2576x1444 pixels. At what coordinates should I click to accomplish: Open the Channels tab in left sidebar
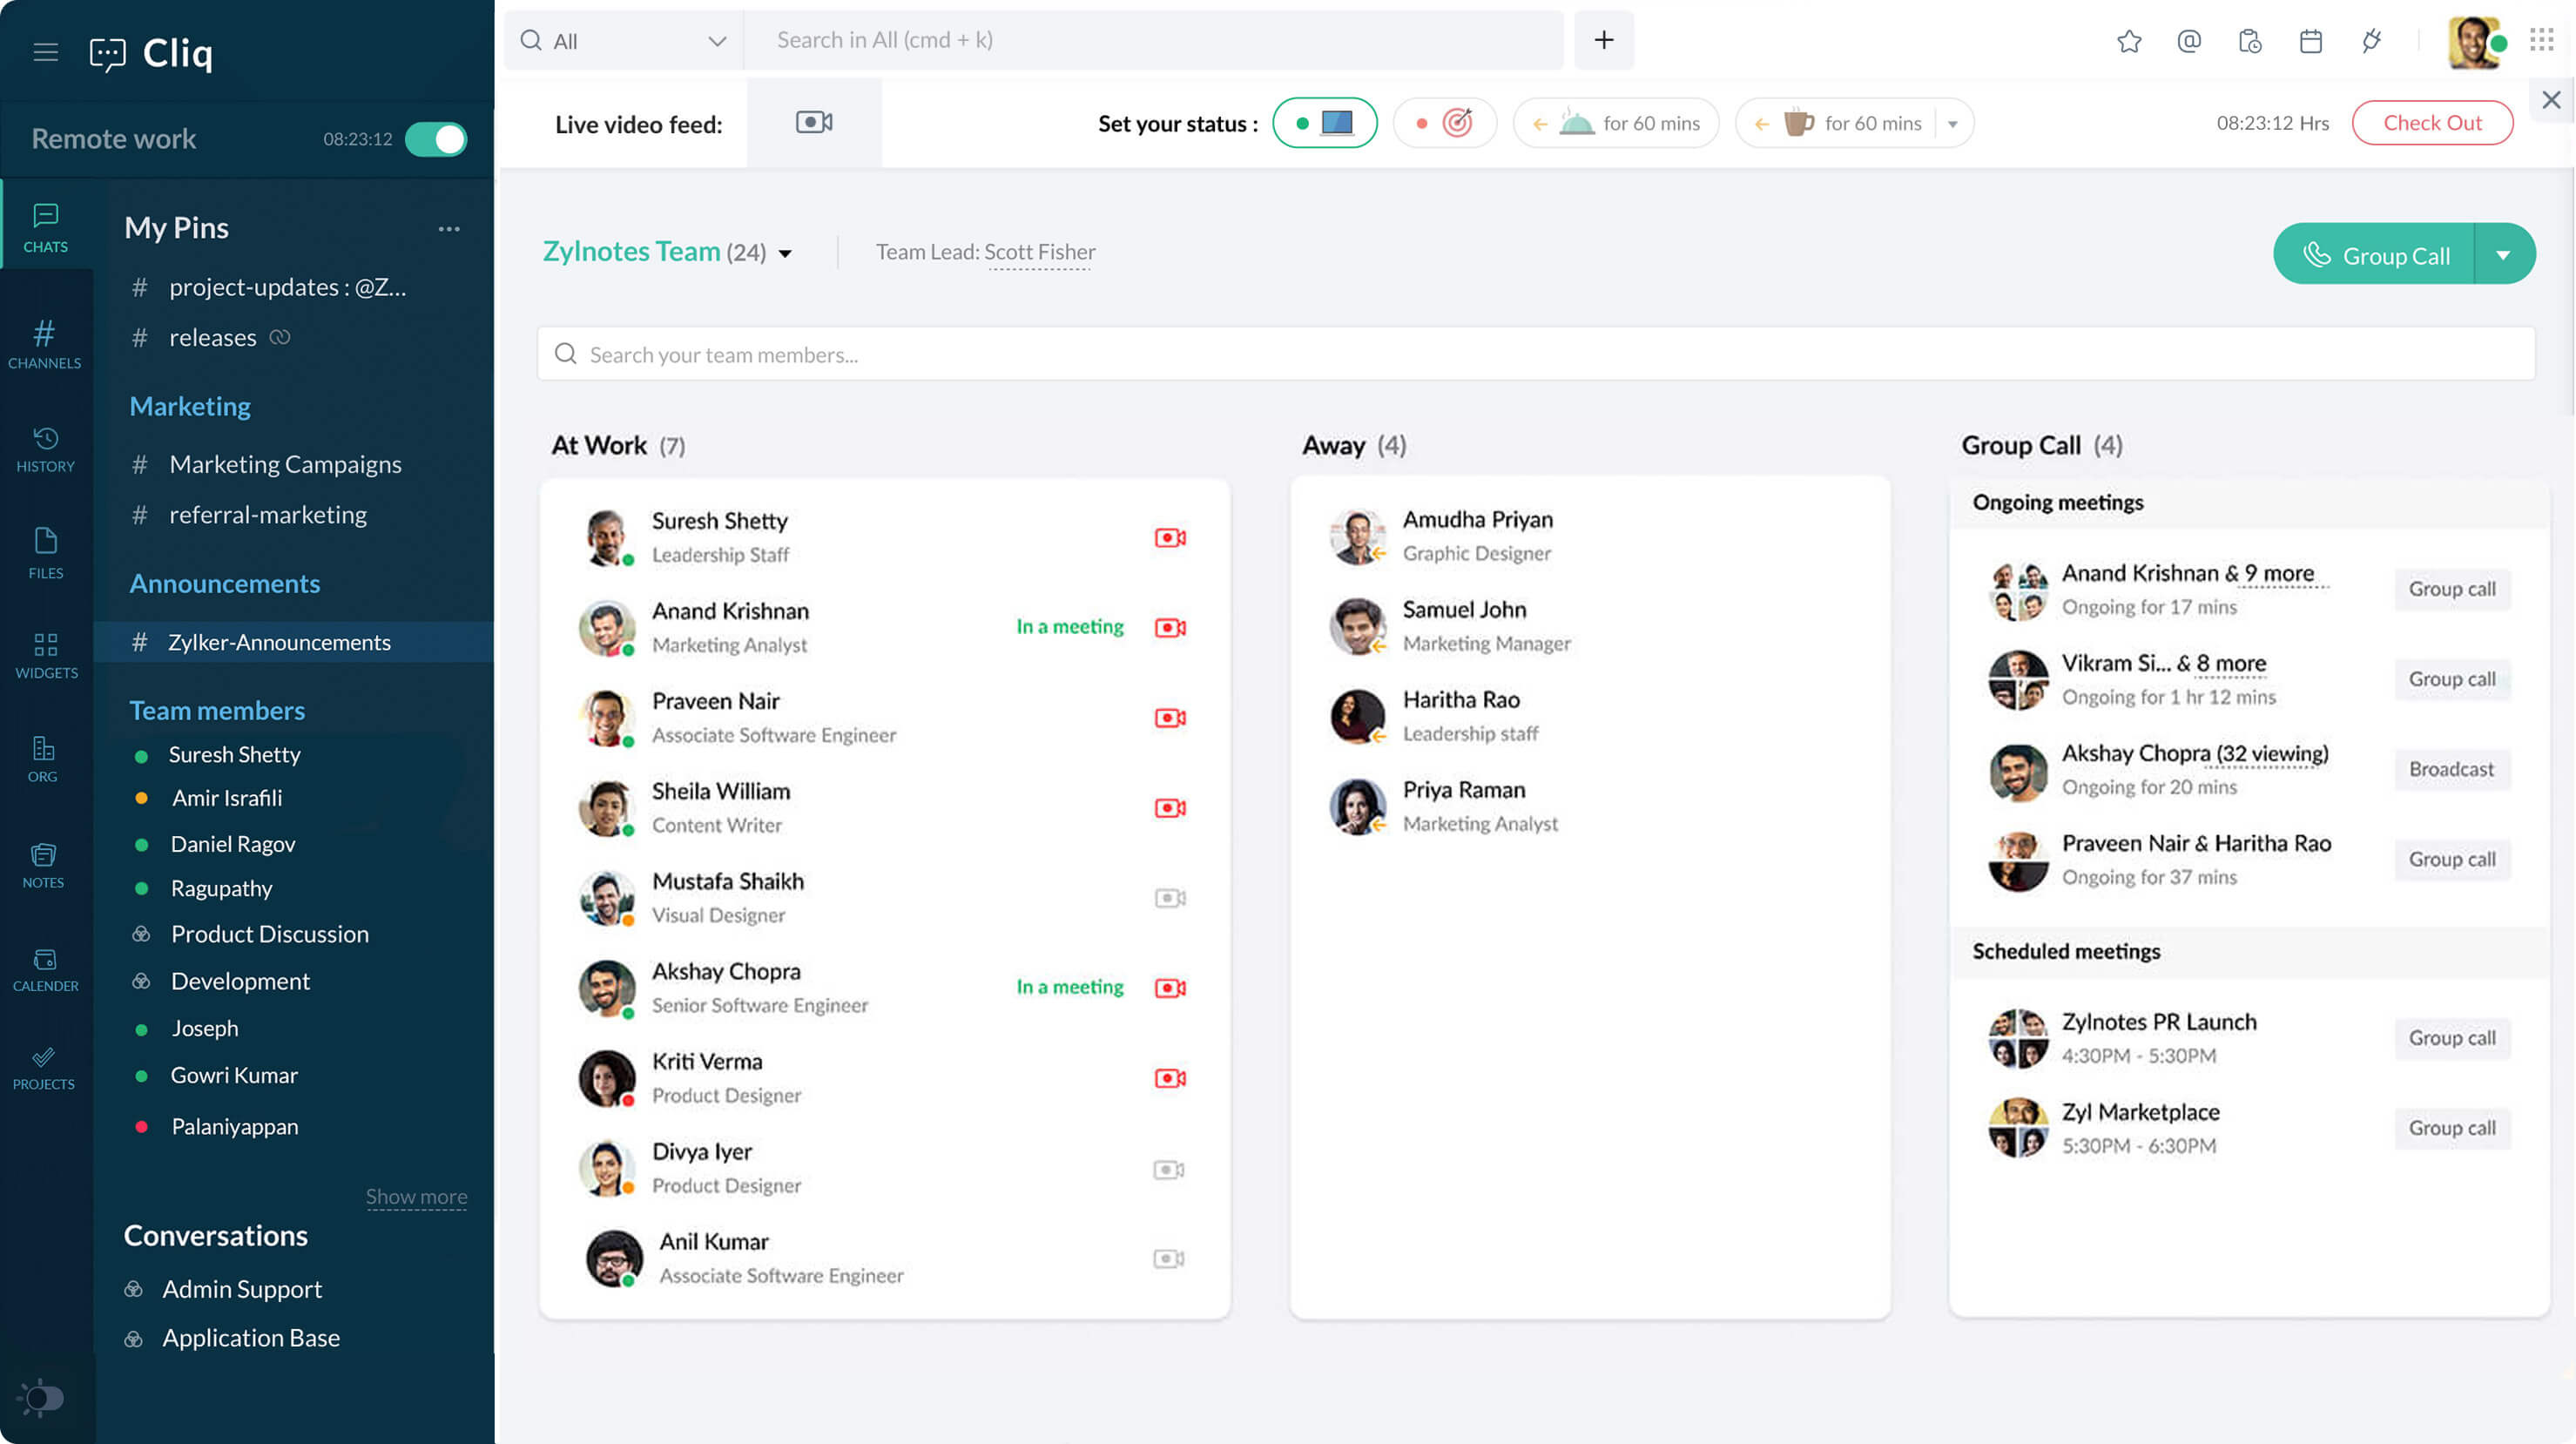pyautogui.click(x=45, y=344)
